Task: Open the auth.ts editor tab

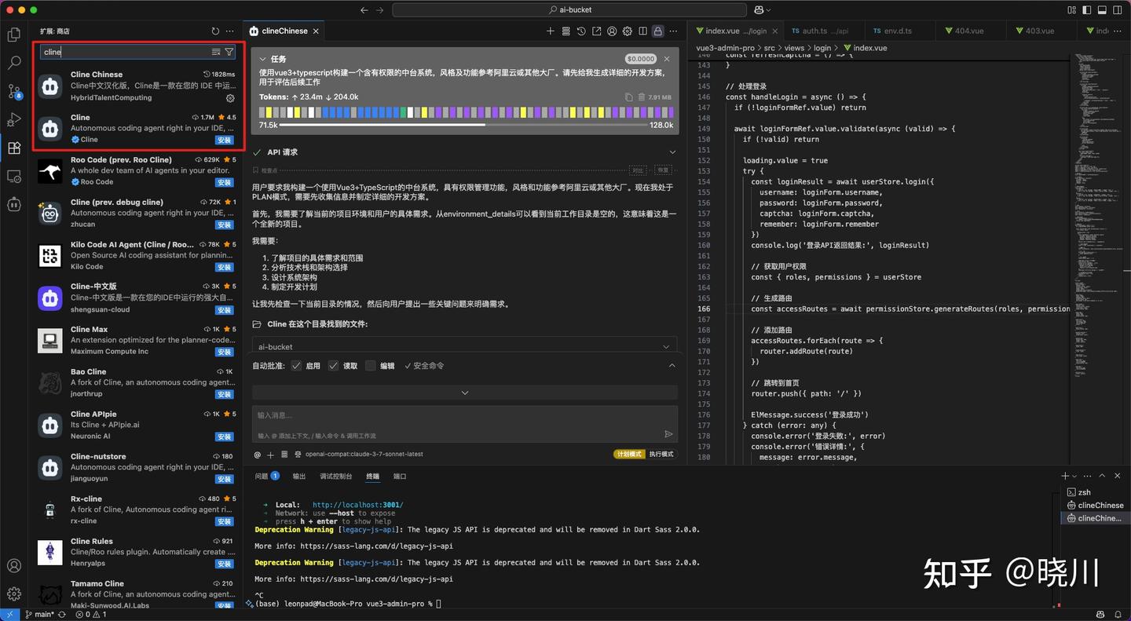Action: tap(820, 31)
